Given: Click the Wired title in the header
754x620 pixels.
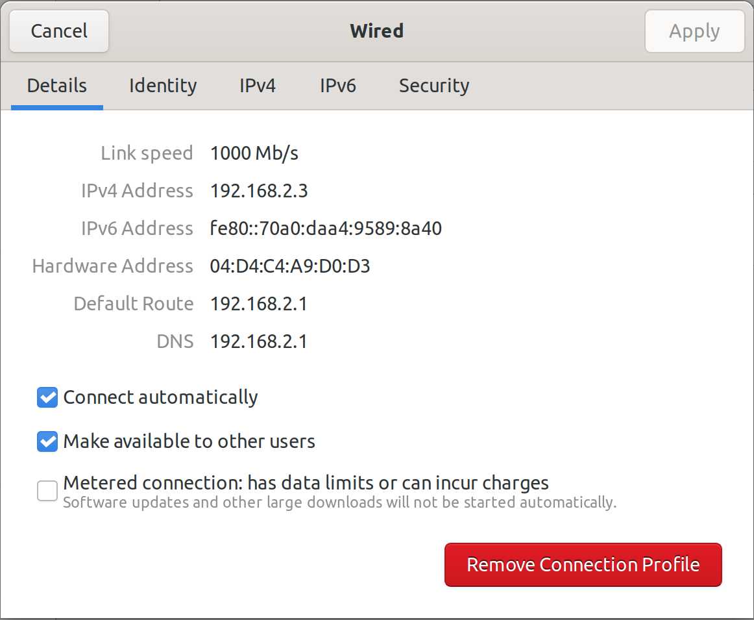Looking at the screenshot, I should coord(377,31).
